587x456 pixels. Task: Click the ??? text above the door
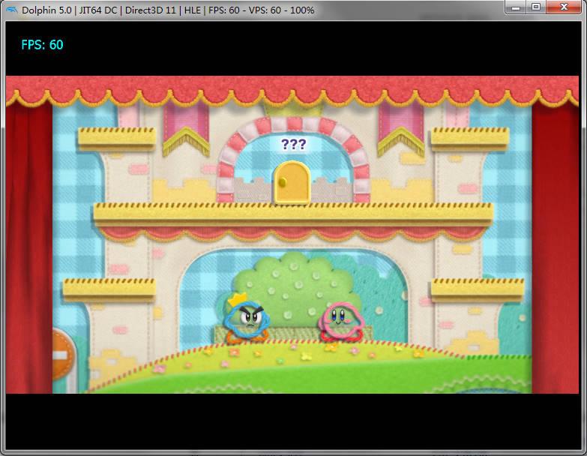[x=294, y=144]
